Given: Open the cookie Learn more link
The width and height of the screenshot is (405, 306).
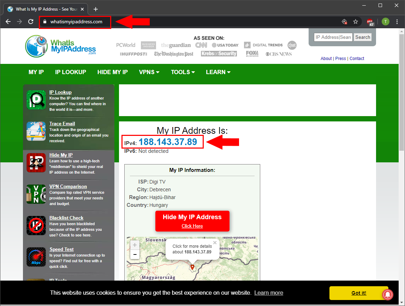Looking at the screenshot, I should (x=269, y=293).
